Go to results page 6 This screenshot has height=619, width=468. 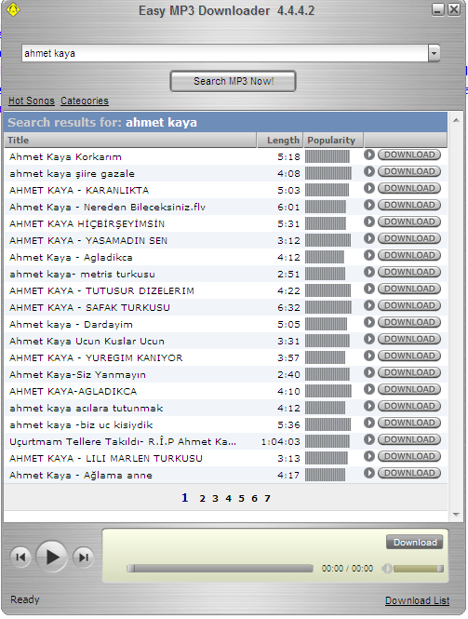(x=255, y=499)
